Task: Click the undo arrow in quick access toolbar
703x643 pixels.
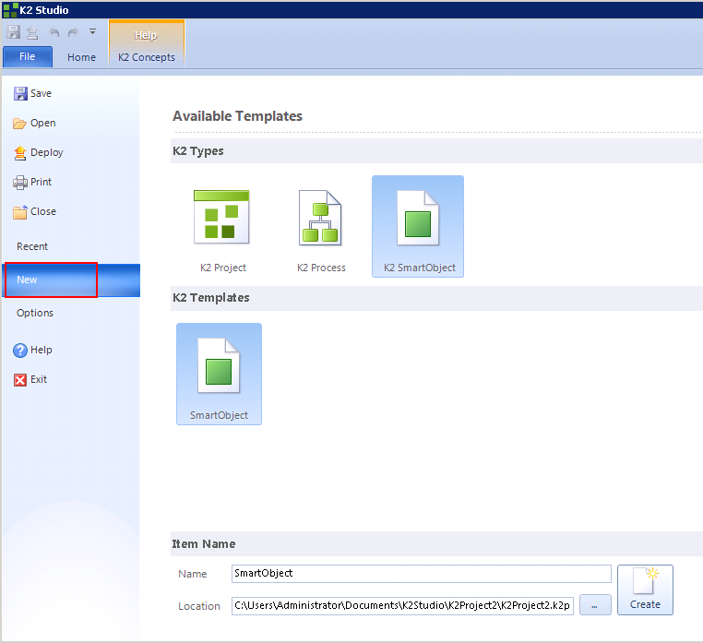Action: (54, 32)
